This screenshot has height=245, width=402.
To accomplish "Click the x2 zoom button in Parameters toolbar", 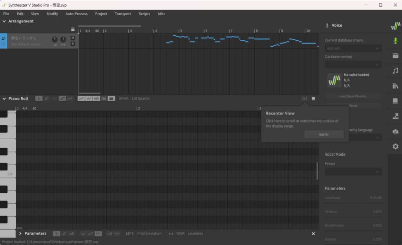I will 110,234.
